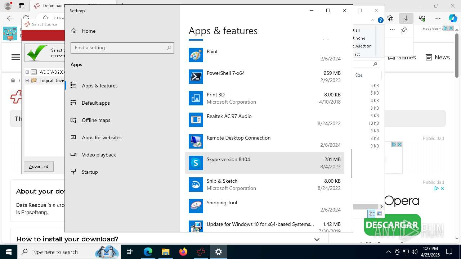This screenshot has width=461, height=259.
Task: Expand How to install your download section
Action: pyautogui.click(x=317, y=239)
